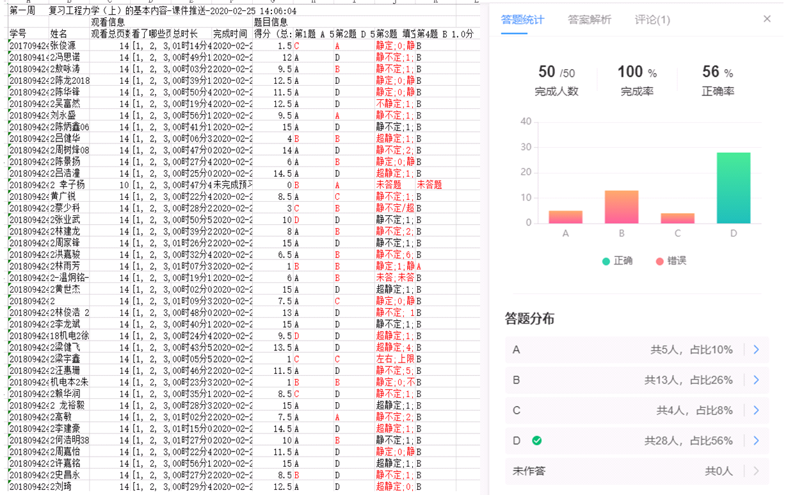788x495 pixels.
Task: Click the green 正确 legend dot
Action: [x=606, y=261]
